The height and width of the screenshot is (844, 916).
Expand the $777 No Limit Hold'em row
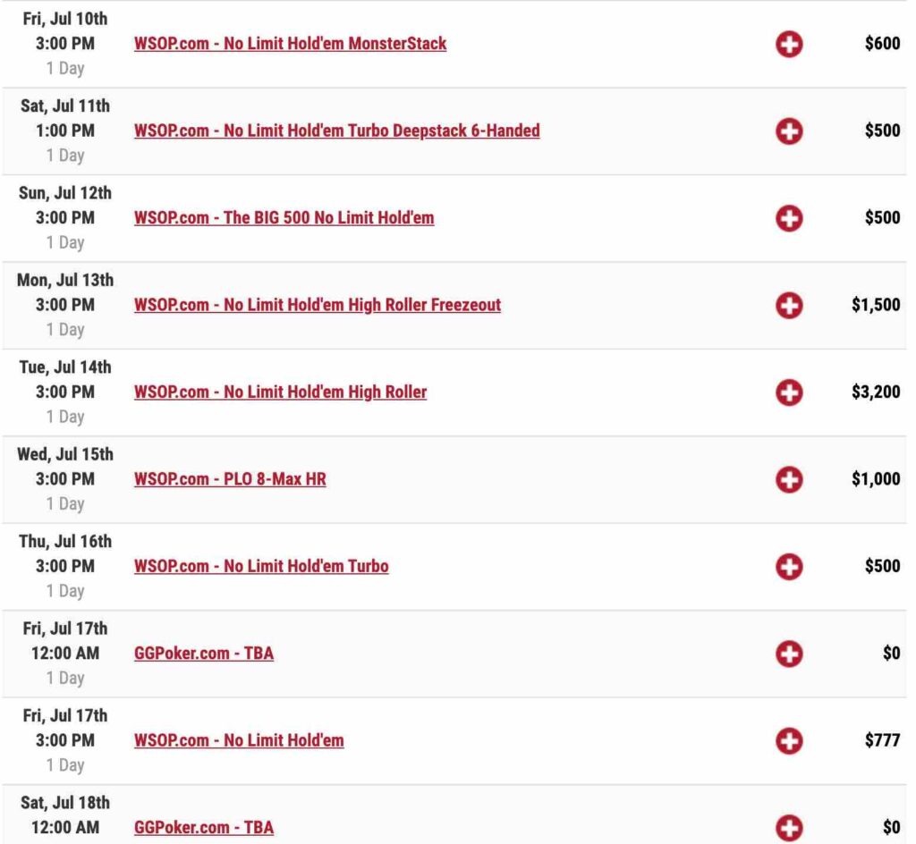click(x=789, y=740)
